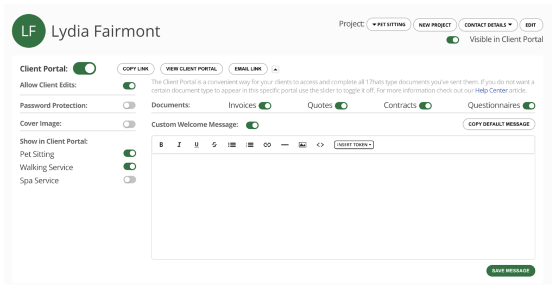Click the Show in Client Portal label

pos(54,141)
